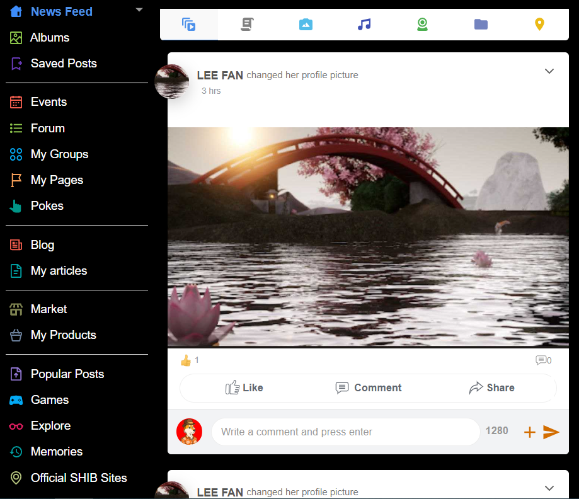Click the Blog newspaper icon
The width and height of the screenshot is (579, 499).
(16, 245)
